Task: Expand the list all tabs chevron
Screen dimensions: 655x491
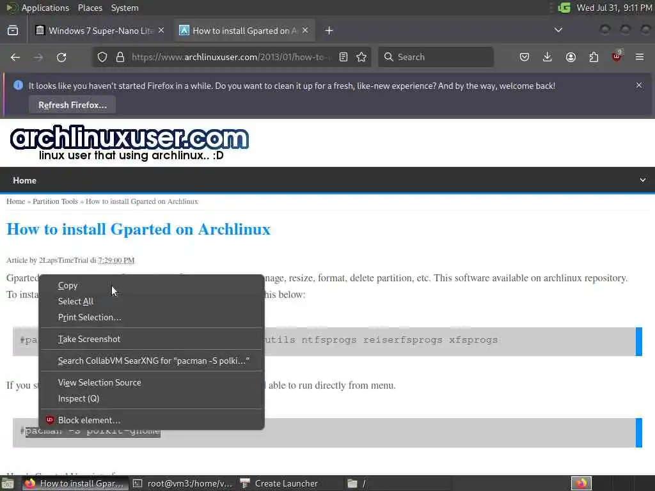Action: tap(558, 30)
